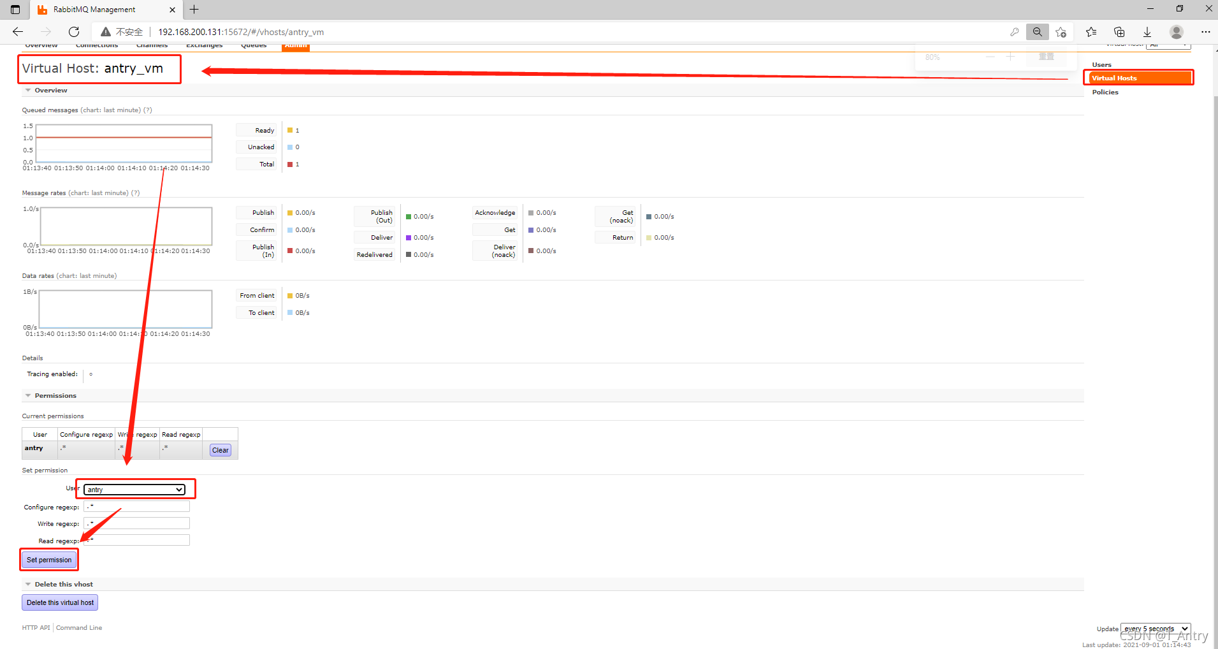This screenshot has width=1218, height=649.
Task: Open the Update interval dropdown
Action: 1156,629
